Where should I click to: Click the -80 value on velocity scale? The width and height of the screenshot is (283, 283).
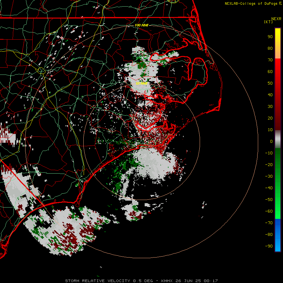point(269,235)
